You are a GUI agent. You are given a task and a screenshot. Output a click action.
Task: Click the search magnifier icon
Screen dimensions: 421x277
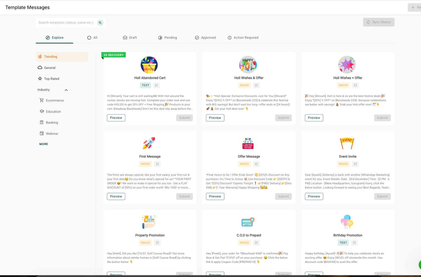[x=100, y=23]
